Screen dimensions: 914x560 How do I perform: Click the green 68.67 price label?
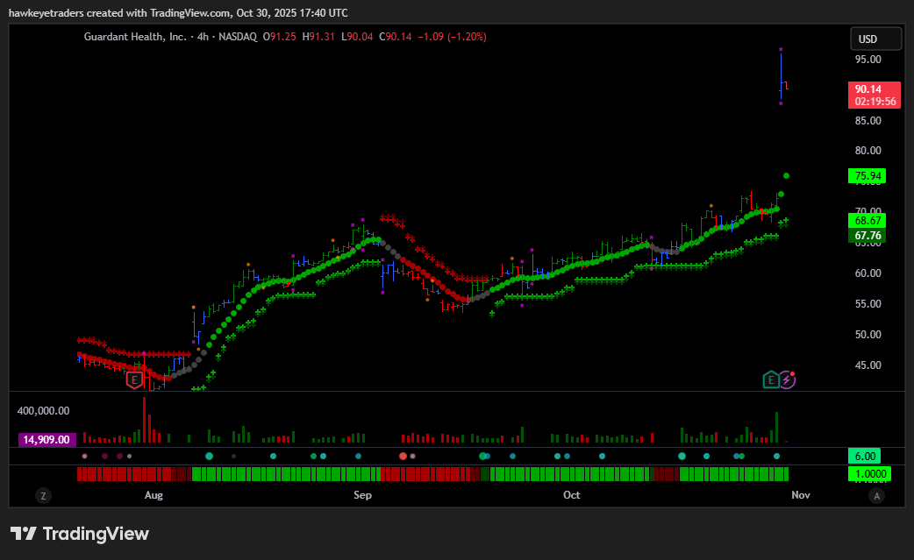click(868, 221)
